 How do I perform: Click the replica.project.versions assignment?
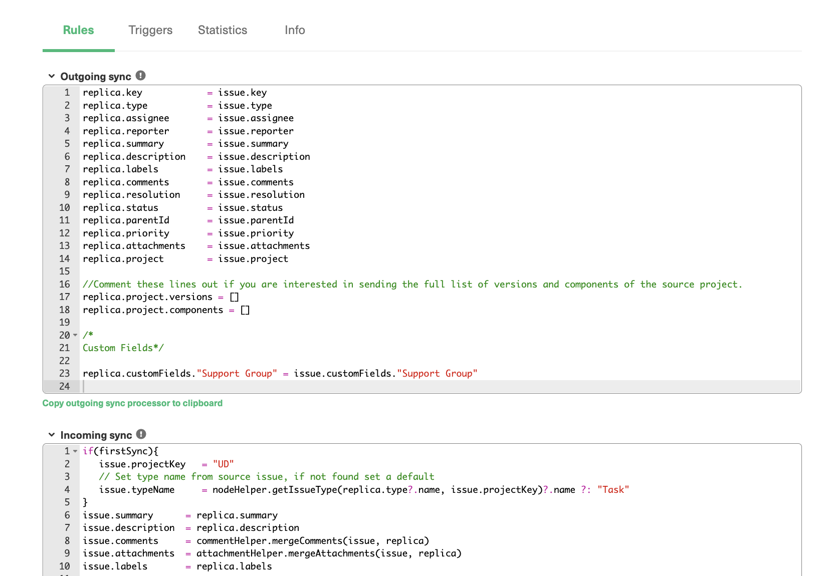click(x=159, y=297)
